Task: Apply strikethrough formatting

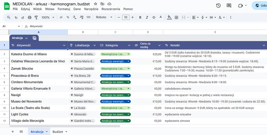Action: [x=154, y=17]
